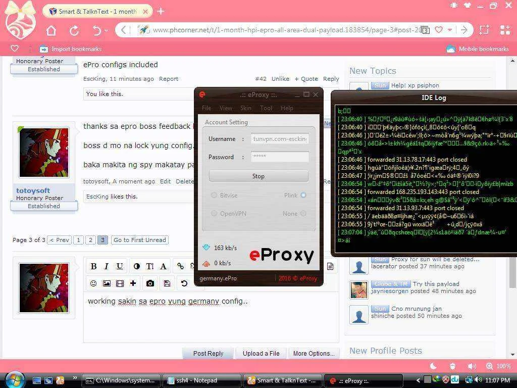Viewport: 517px width, 388px height.
Task: Open the undo-close dropdown arrow
Action: (106, 30)
